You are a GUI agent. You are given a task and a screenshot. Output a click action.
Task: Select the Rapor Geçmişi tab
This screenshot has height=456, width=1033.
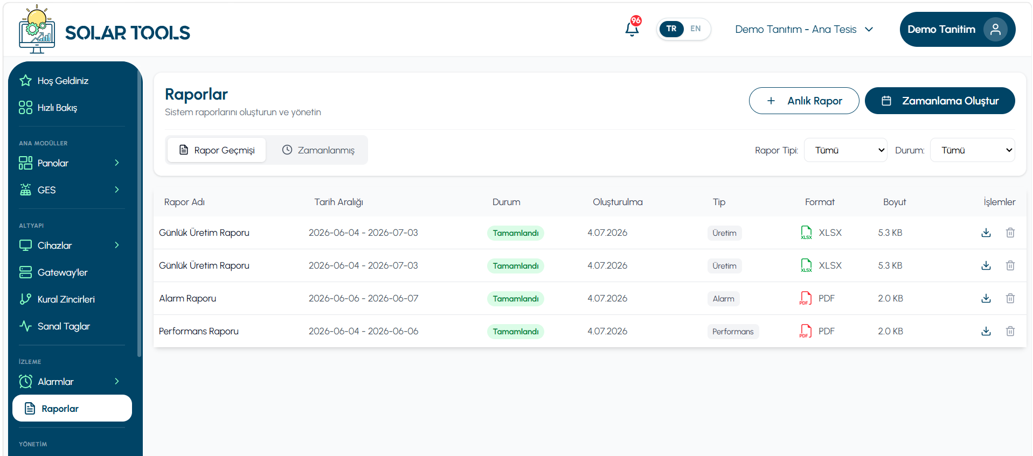[217, 150]
